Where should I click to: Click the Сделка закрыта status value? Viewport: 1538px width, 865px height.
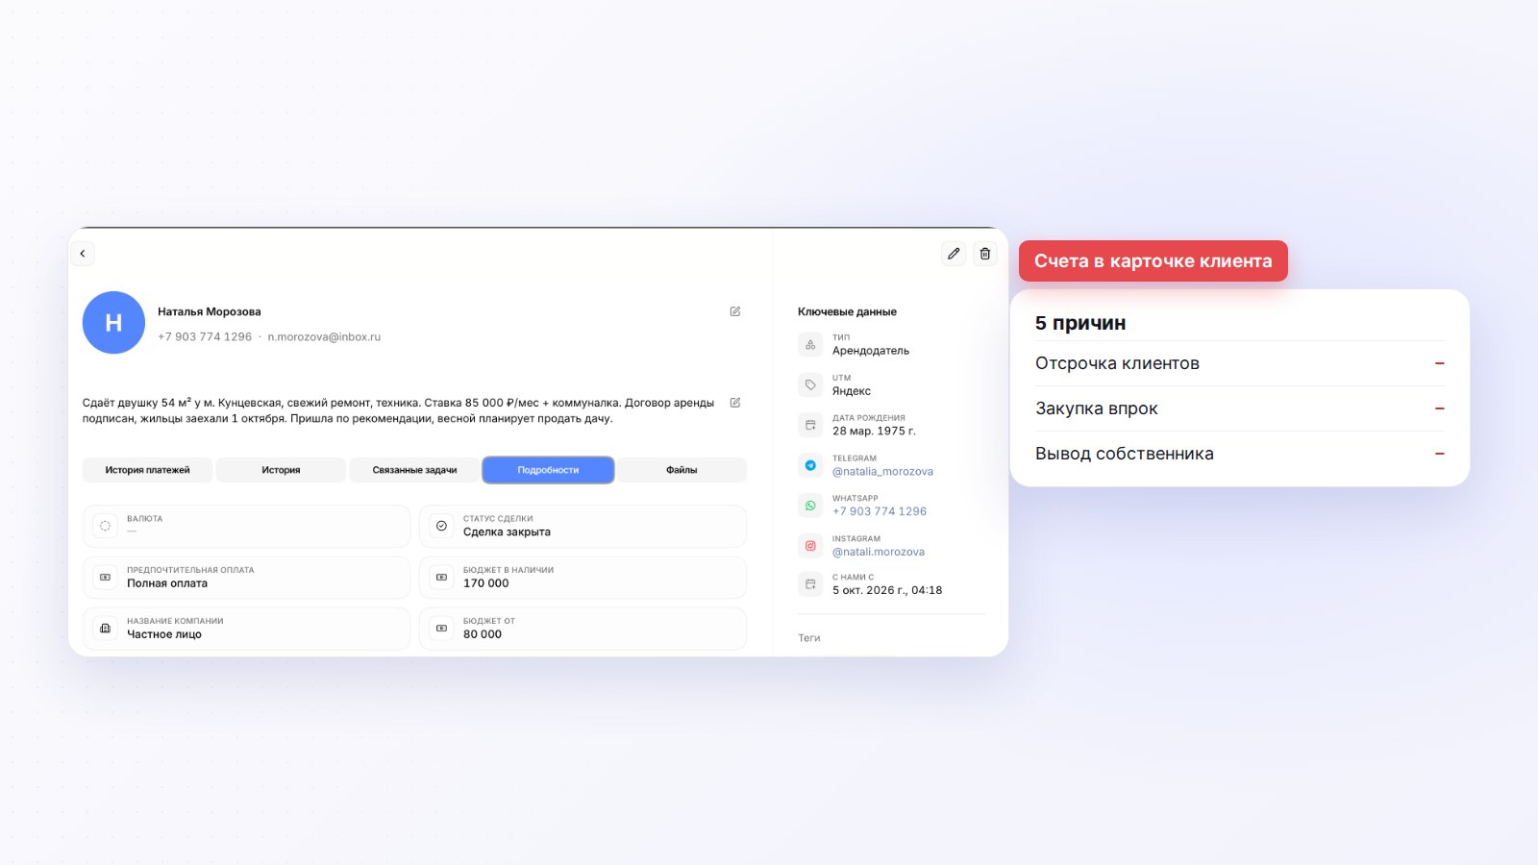(507, 532)
